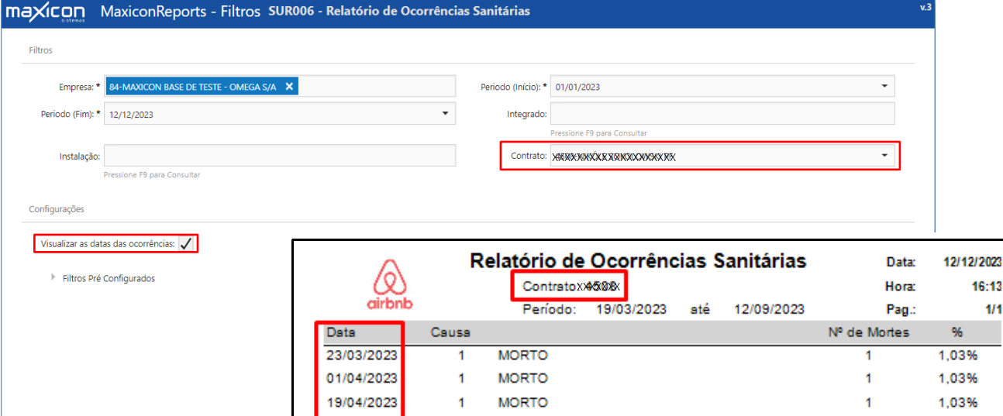Remove the 84-MAXICON BASE DE TESTE chip
This screenshot has height=416, width=1003.
click(289, 87)
